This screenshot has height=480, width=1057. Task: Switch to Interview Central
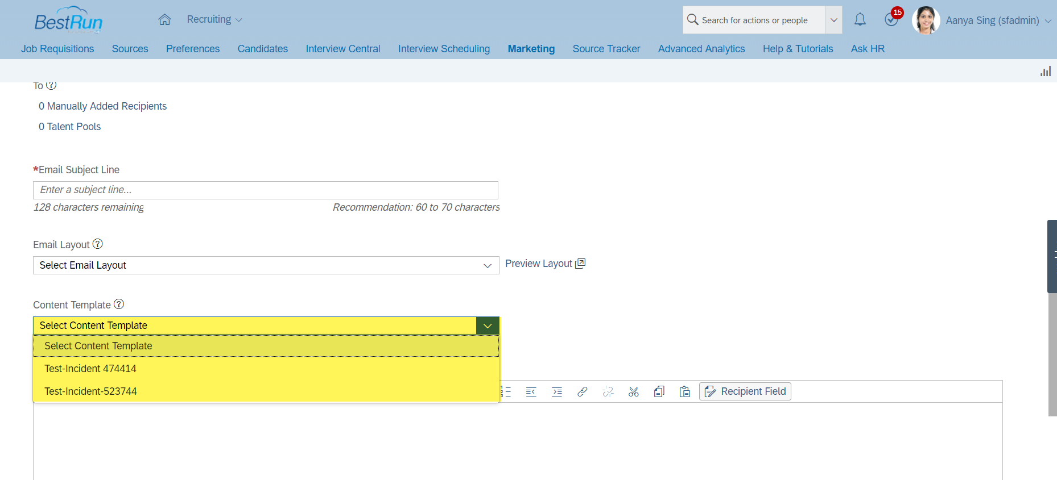343,49
